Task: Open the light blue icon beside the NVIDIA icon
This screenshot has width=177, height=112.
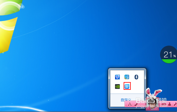Action: pos(127,87)
